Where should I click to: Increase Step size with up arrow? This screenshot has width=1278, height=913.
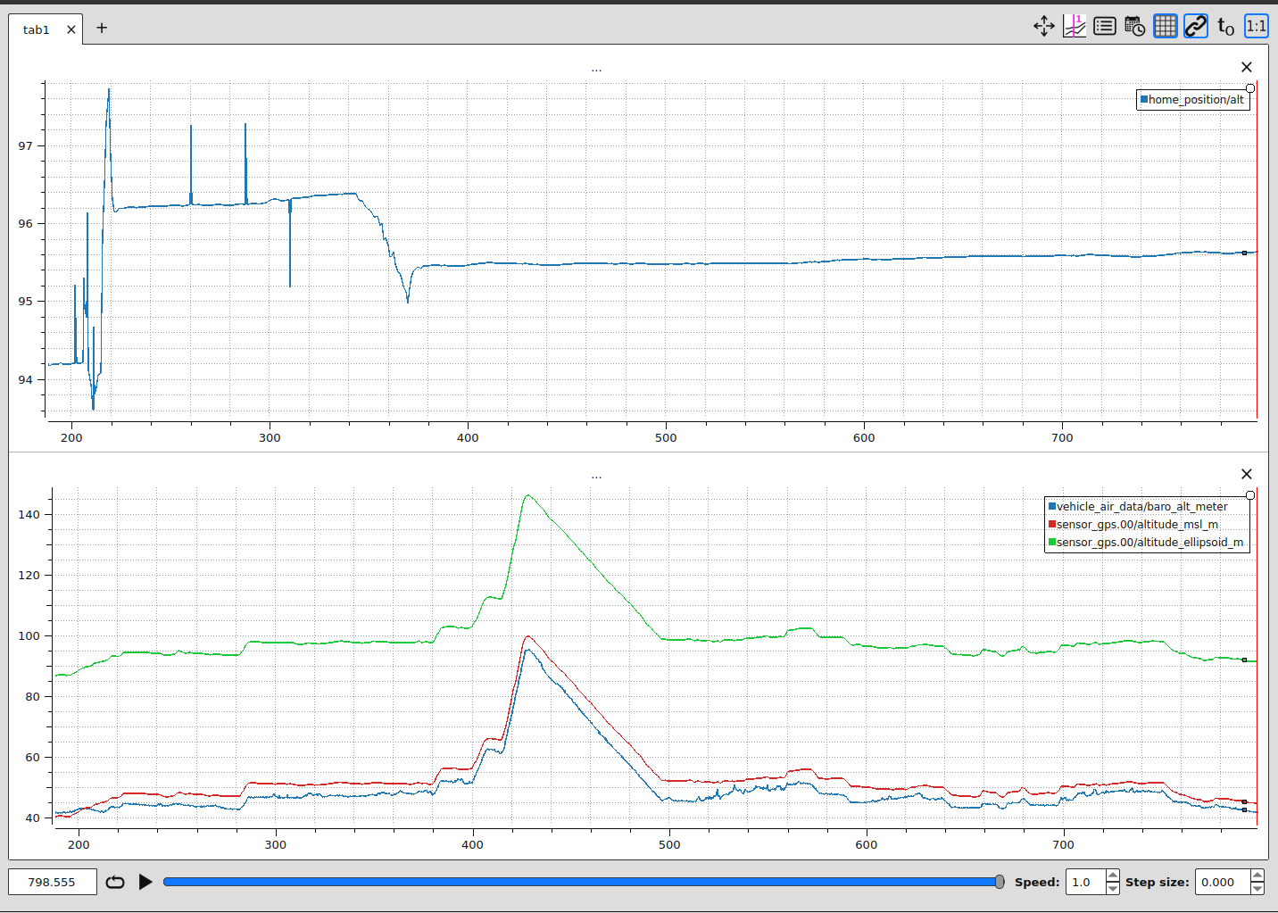pos(1257,876)
